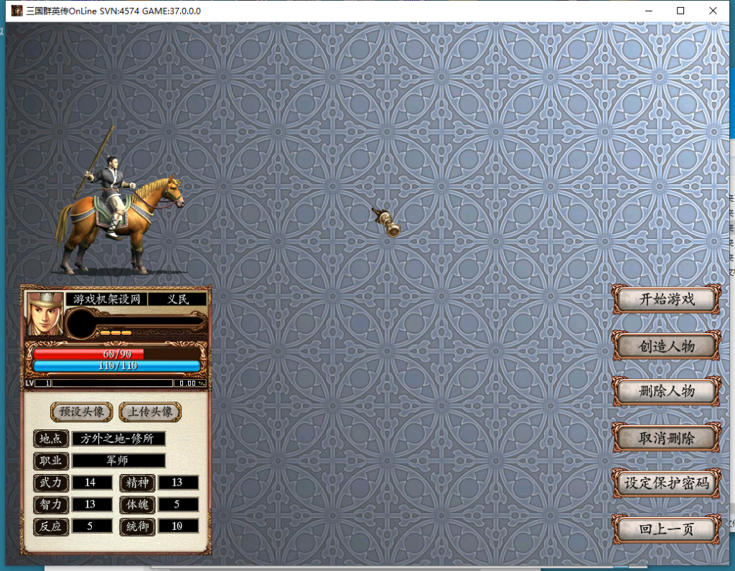
Task: Click the 0.00 experience percentage
Action: 189,383
